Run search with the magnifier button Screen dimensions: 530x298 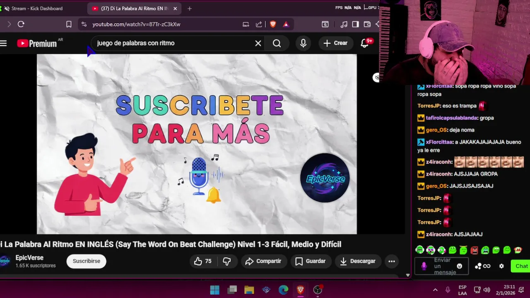click(277, 43)
